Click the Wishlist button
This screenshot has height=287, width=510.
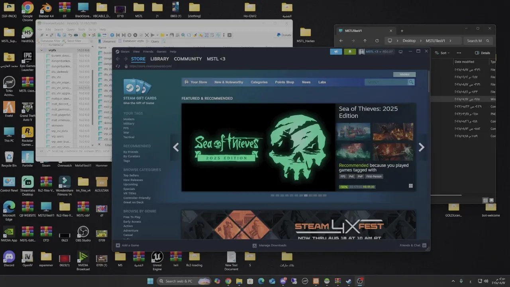tap(404, 74)
